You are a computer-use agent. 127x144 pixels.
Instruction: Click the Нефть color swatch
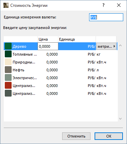(x=8, y=70)
